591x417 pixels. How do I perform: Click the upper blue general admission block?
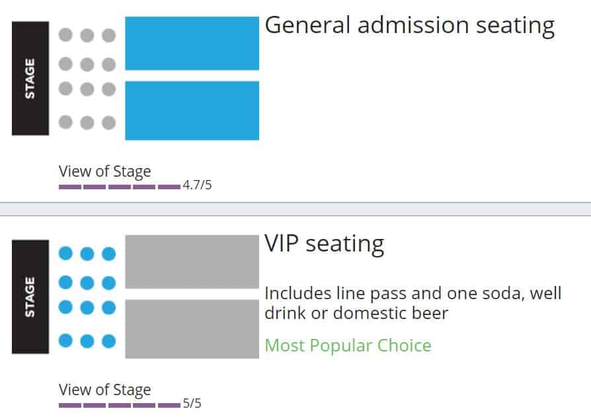(x=192, y=44)
